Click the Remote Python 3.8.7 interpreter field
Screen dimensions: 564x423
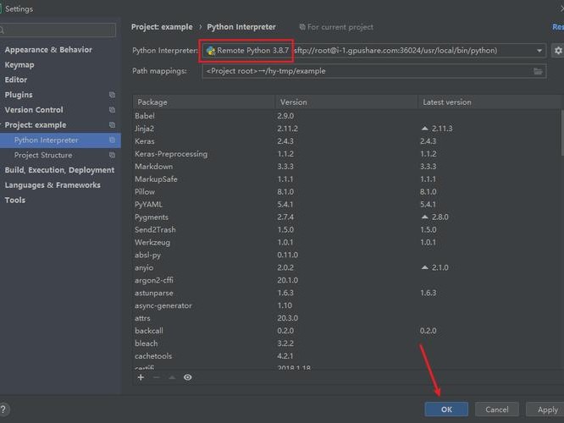pyautogui.click(x=373, y=51)
